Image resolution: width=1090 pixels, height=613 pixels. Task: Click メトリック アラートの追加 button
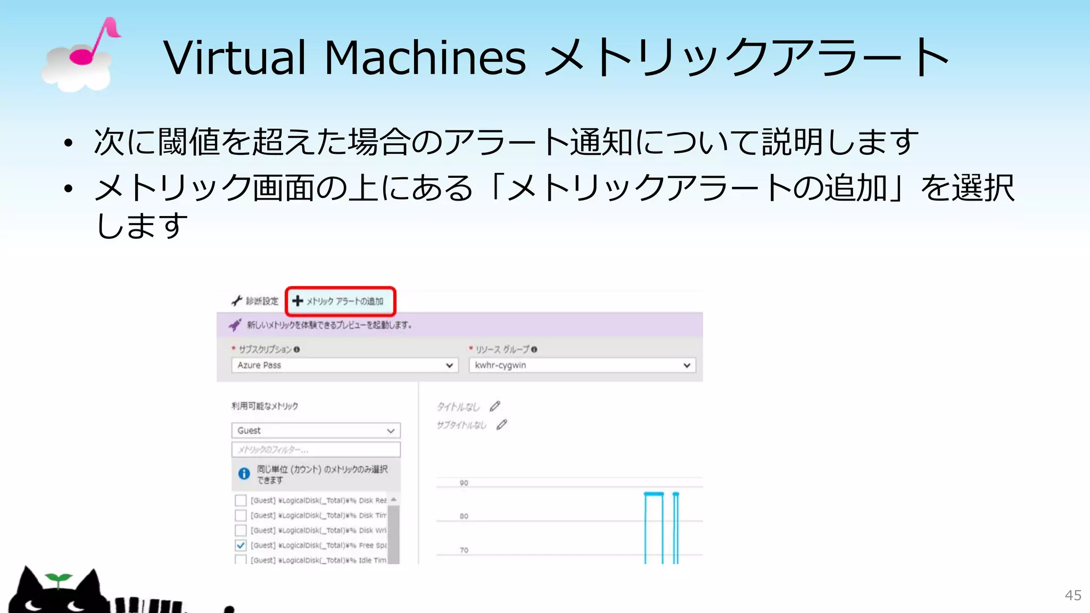tap(341, 301)
